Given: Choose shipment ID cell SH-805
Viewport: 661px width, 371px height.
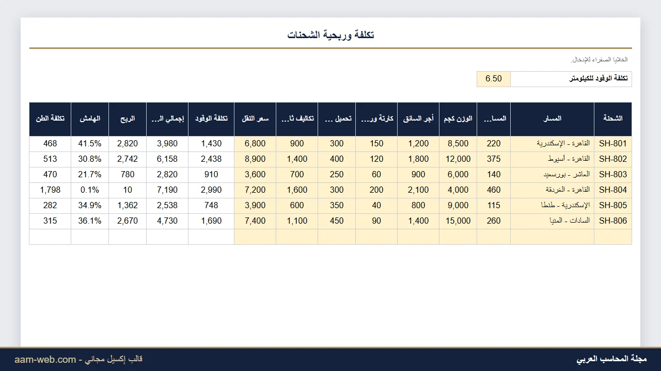Looking at the screenshot, I should point(613,206).
